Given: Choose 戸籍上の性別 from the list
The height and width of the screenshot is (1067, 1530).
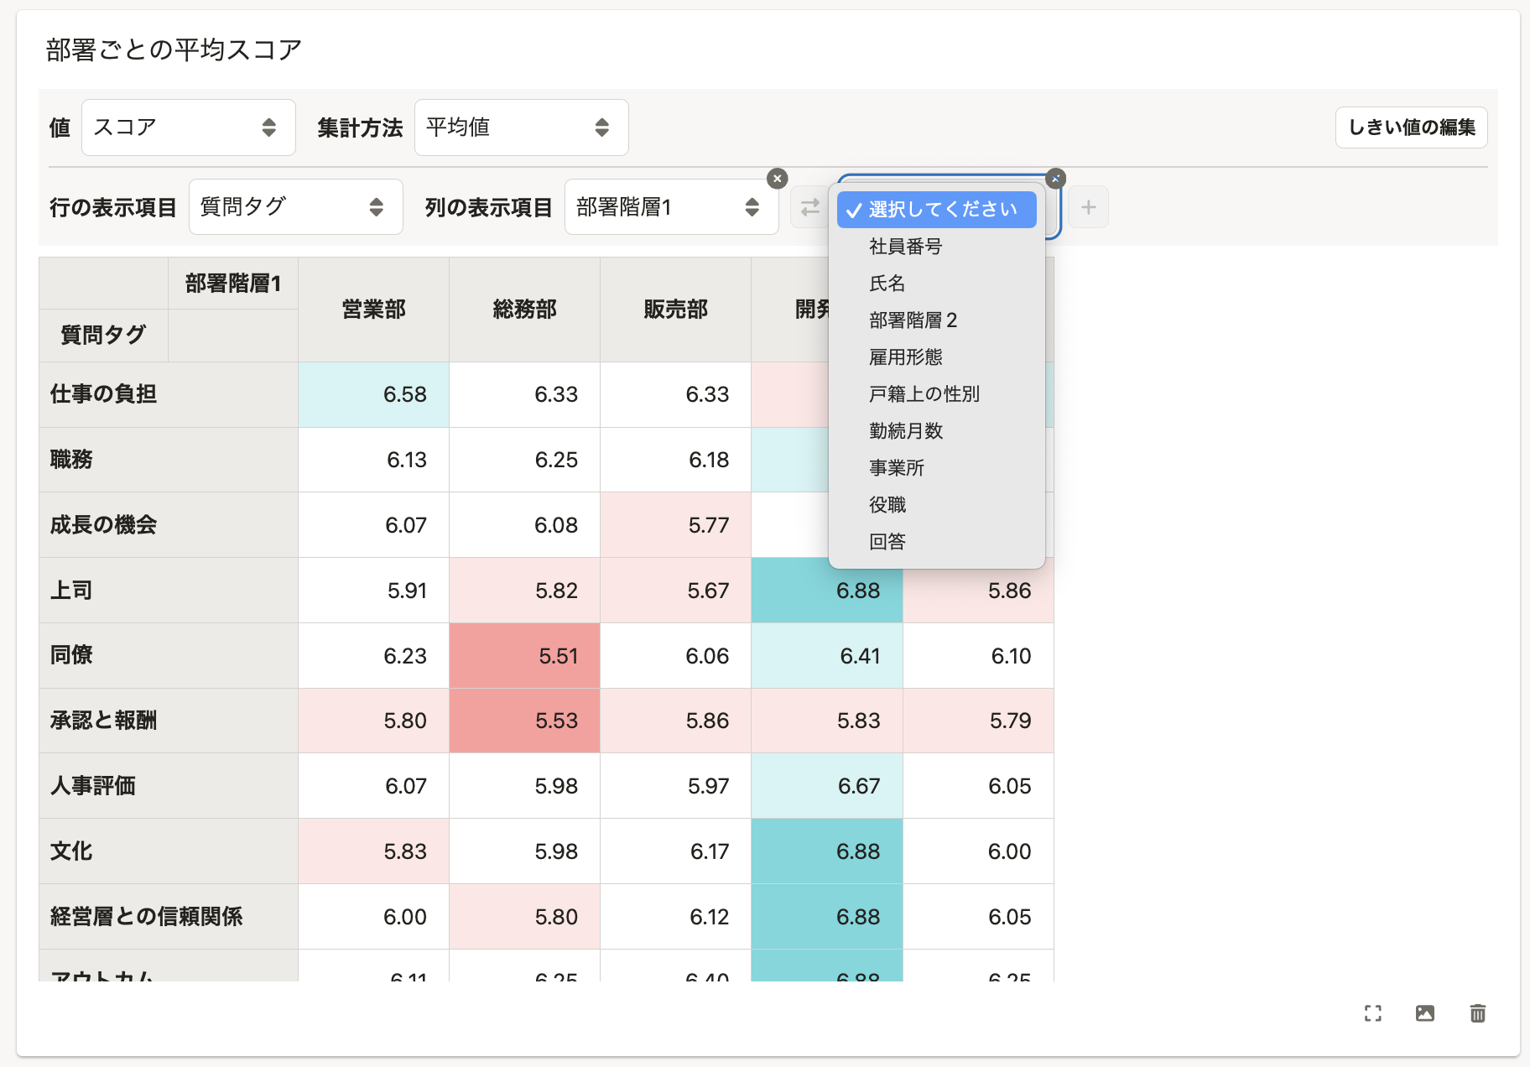Looking at the screenshot, I should [937, 394].
